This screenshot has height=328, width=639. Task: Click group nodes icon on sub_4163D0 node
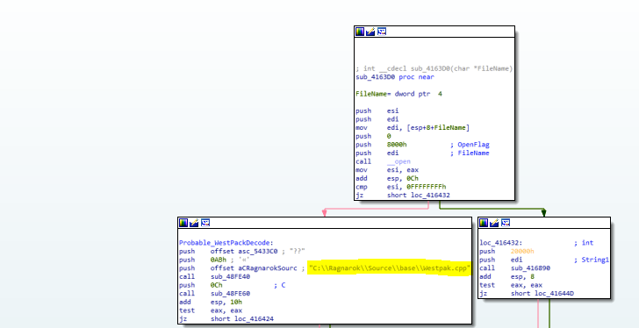(382, 32)
